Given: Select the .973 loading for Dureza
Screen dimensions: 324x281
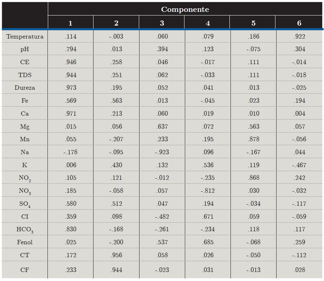Looking at the screenshot, I should (x=70, y=88).
